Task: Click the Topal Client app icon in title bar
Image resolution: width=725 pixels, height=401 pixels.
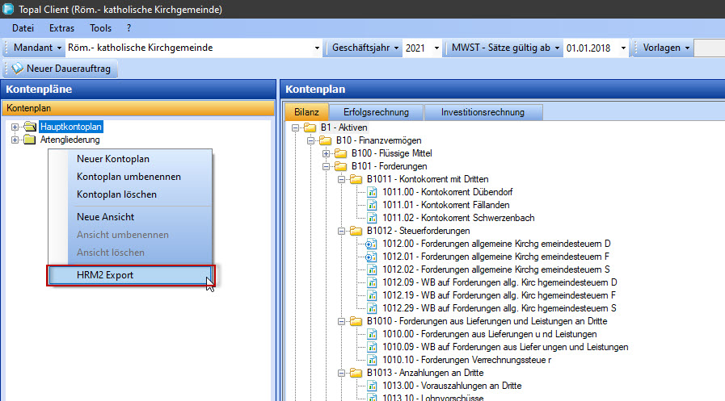Action: pyautogui.click(x=9, y=10)
